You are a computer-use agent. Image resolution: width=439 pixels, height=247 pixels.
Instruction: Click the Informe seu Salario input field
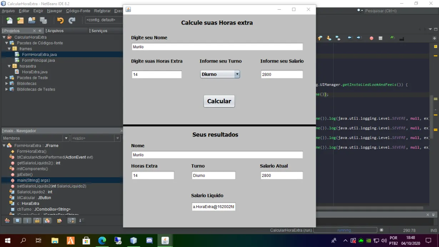point(282,74)
